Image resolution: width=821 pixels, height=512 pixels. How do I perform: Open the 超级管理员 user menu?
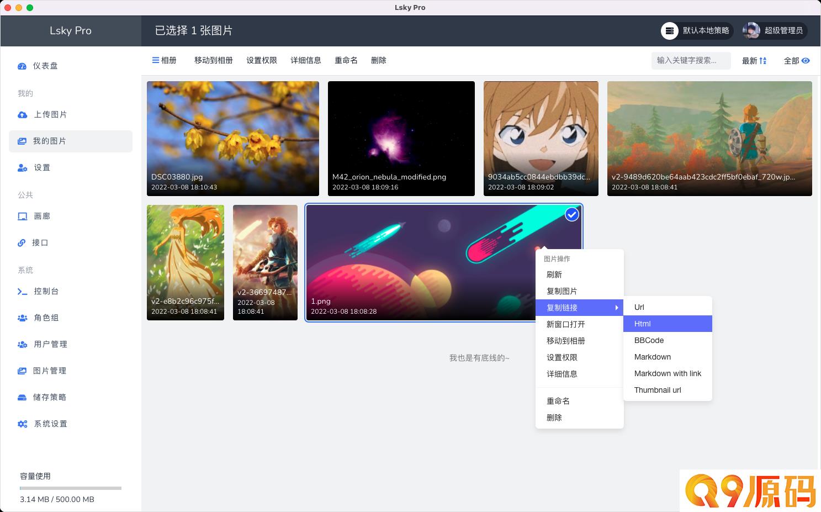775,30
